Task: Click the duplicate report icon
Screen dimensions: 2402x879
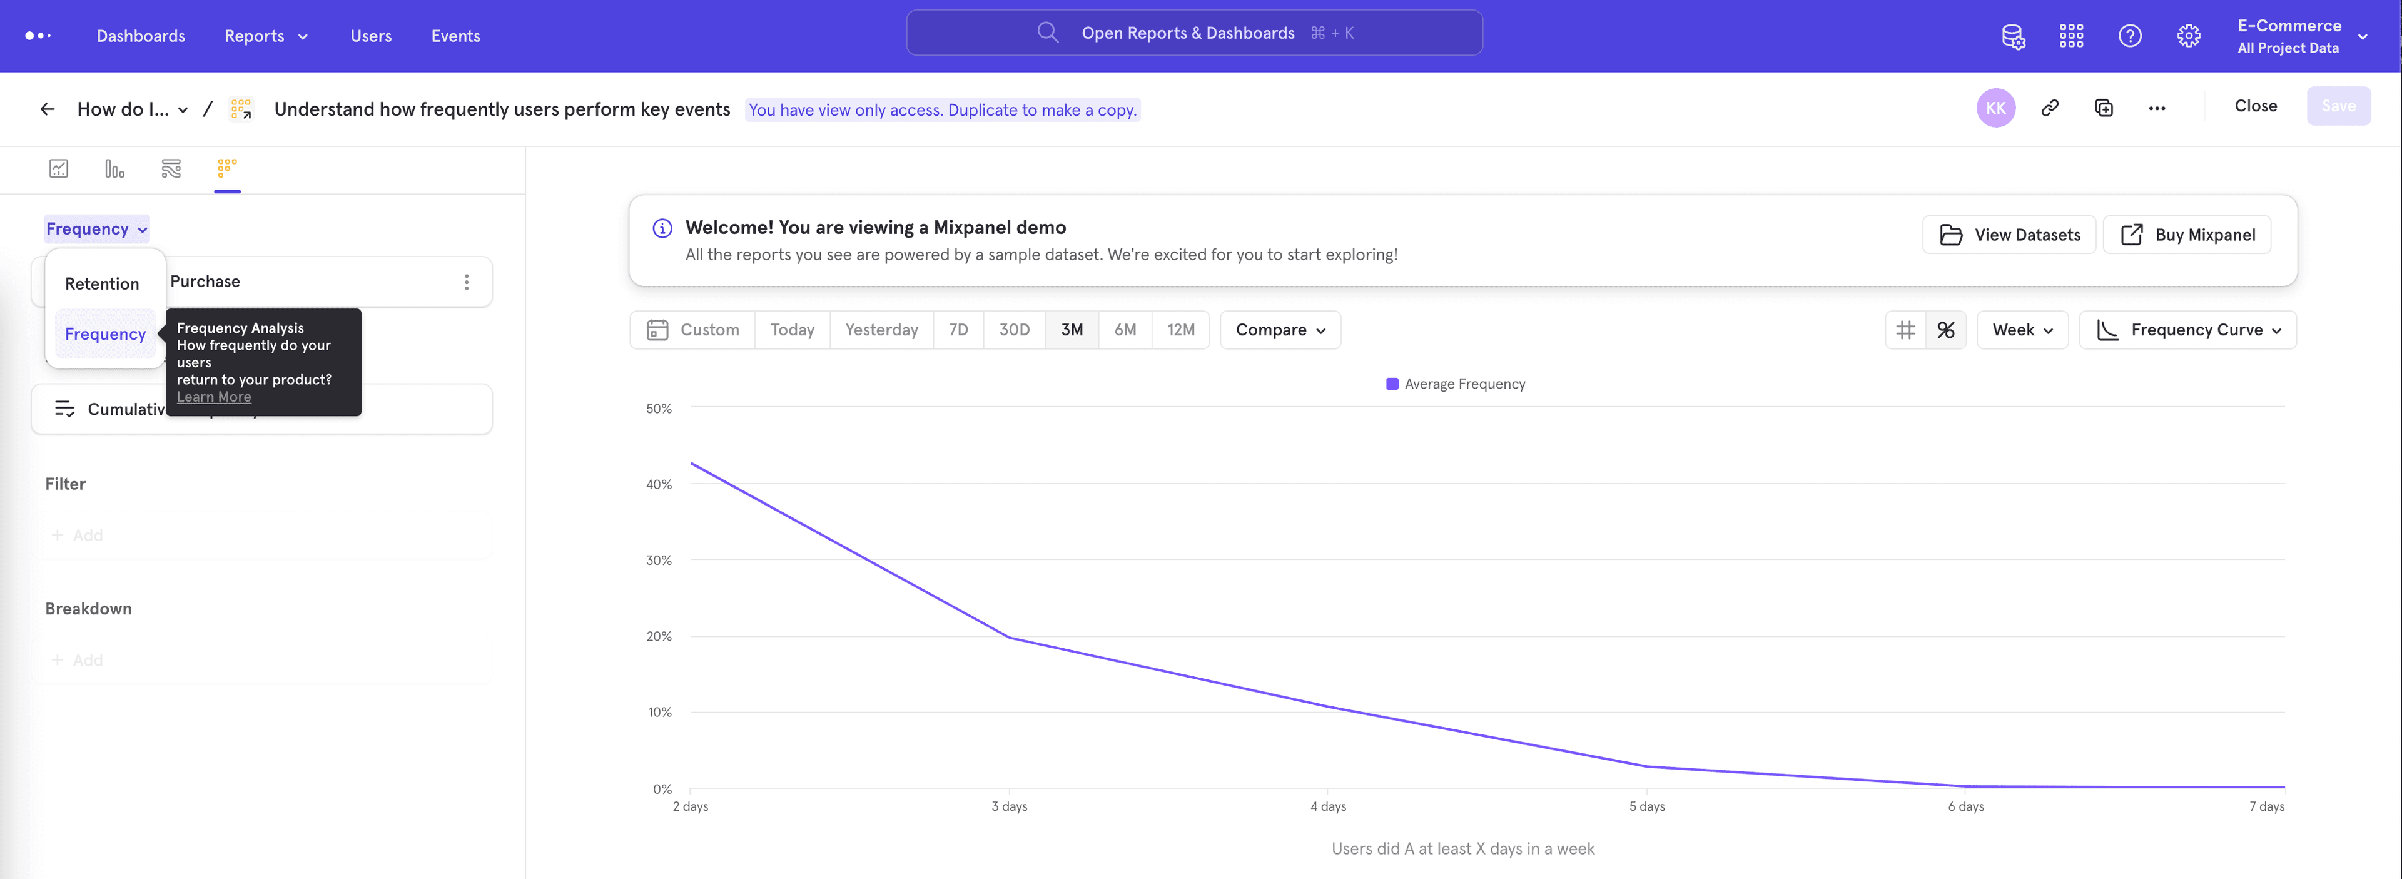Action: pyautogui.click(x=2104, y=108)
